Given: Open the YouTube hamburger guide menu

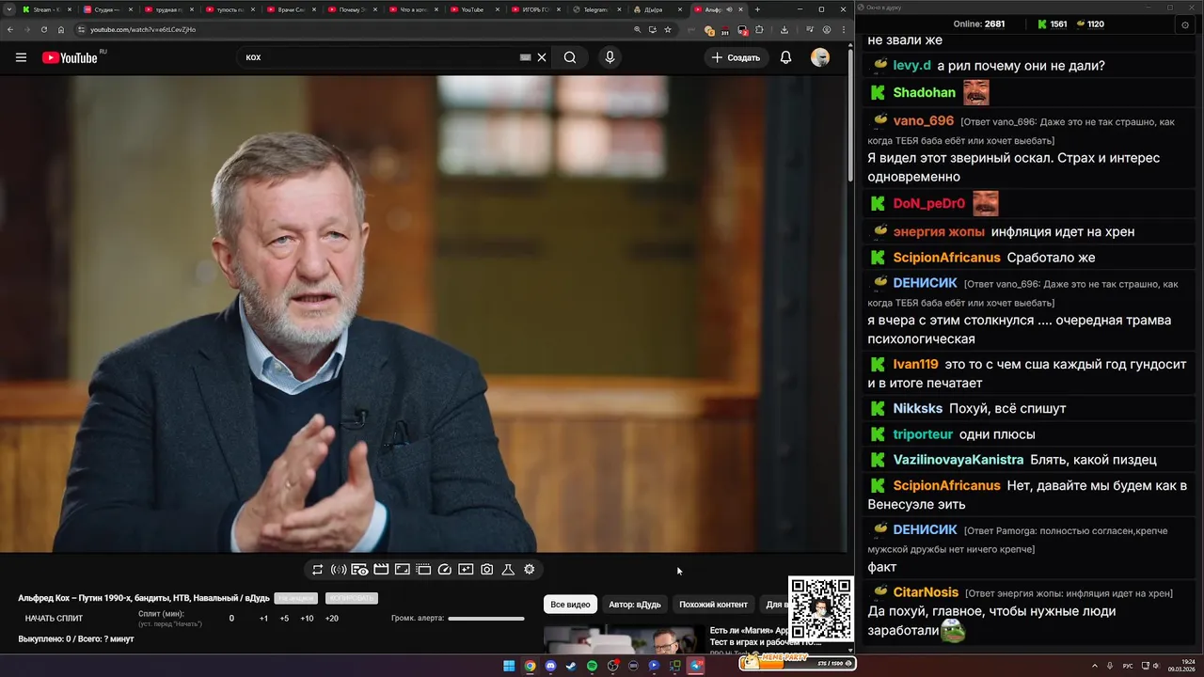Looking at the screenshot, I should click(21, 57).
